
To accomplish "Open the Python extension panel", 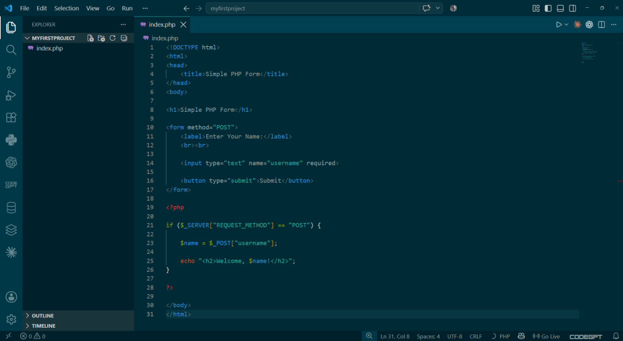I will tap(11, 140).
